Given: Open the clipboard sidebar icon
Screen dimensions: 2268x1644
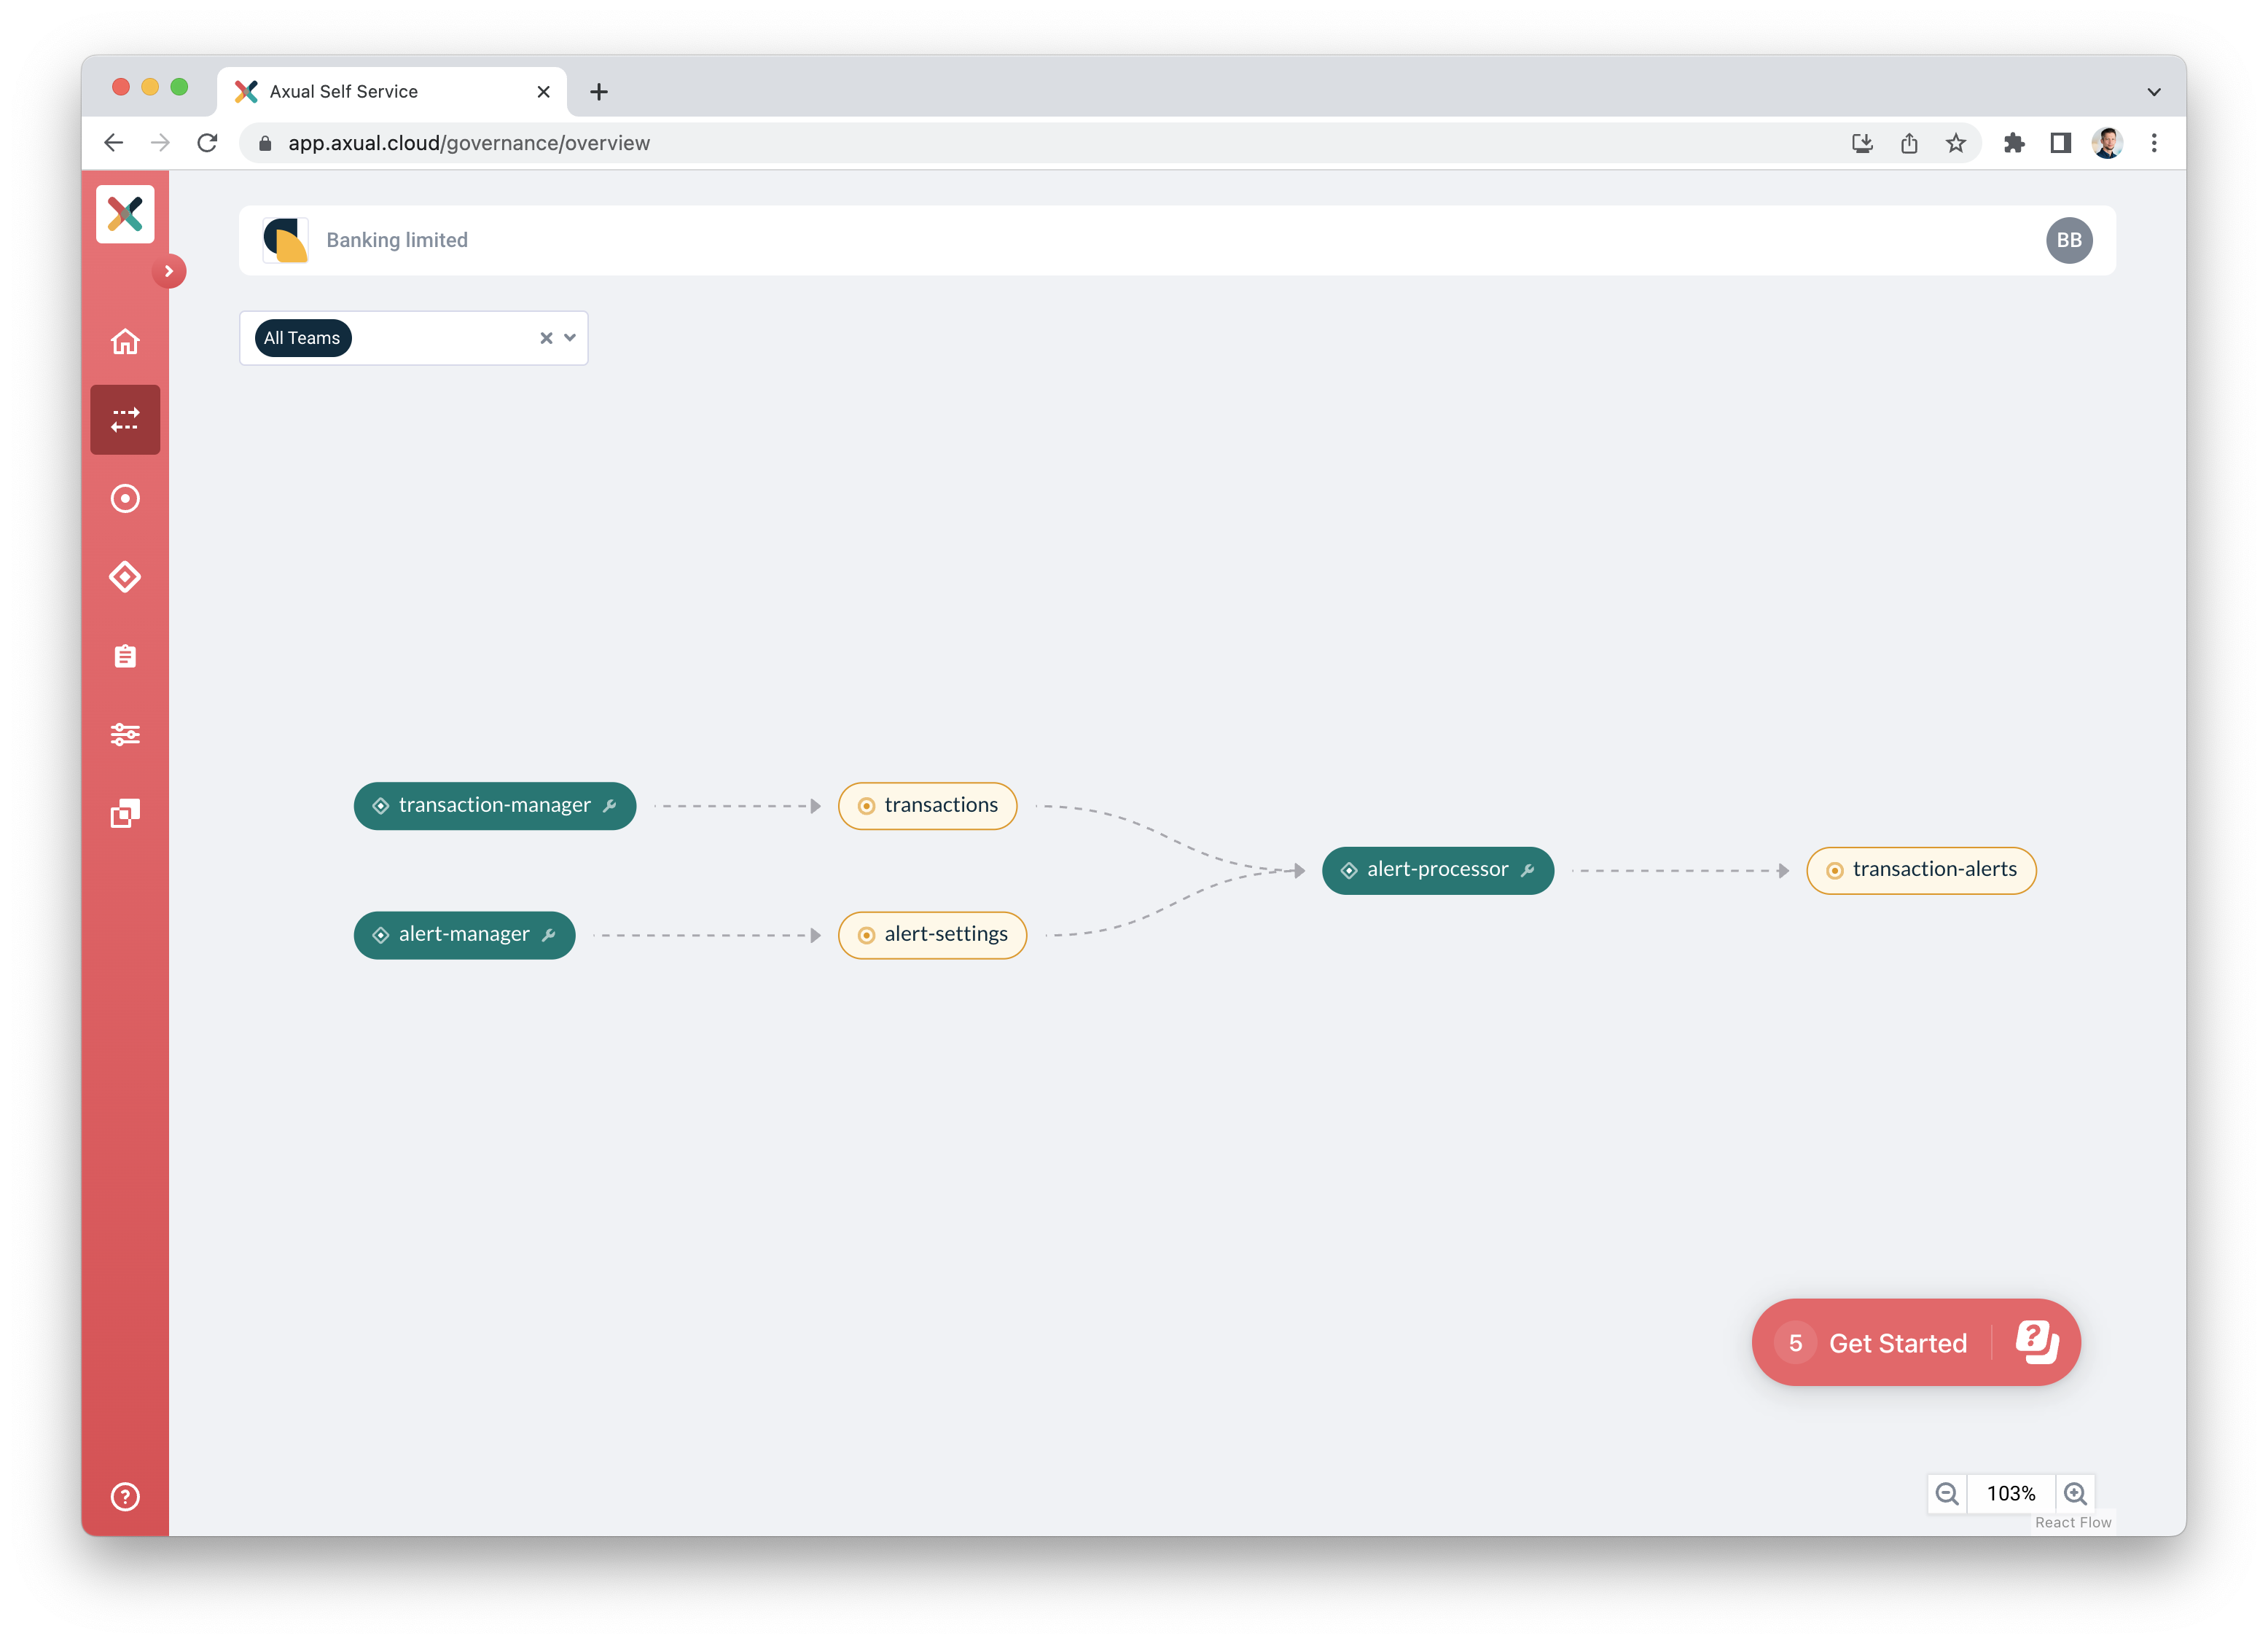Looking at the screenshot, I should coord(125,656).
